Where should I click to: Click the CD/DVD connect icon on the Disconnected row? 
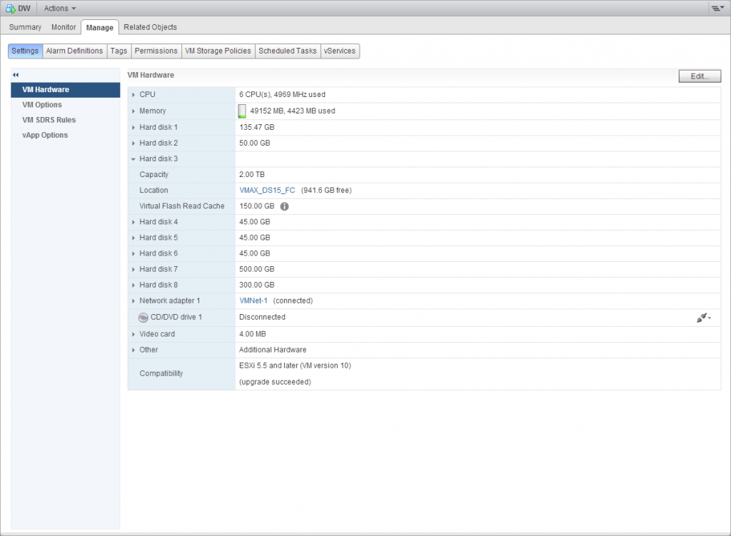[x=702, y=317]
